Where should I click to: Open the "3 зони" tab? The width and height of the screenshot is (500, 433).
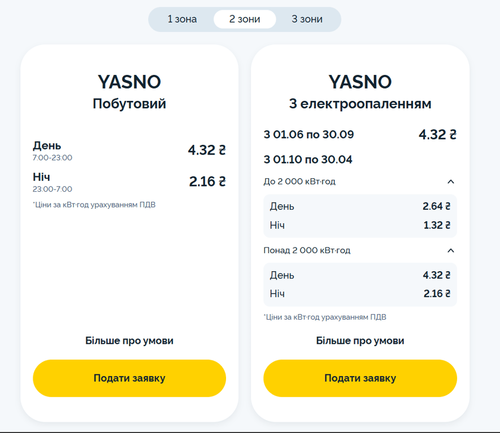[307, 19]
